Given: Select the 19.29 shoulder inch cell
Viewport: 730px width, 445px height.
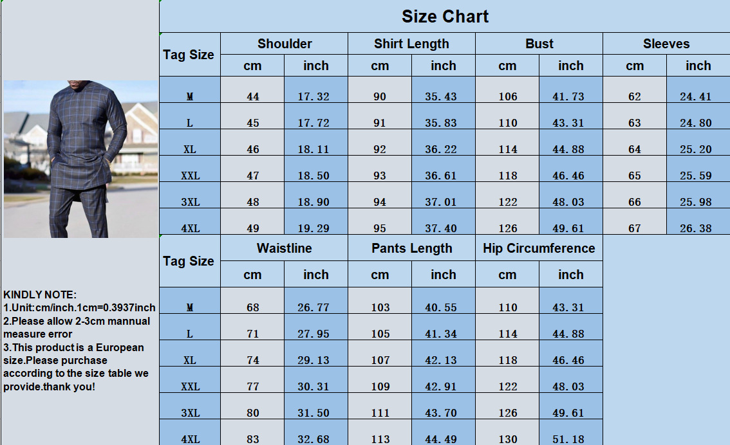Looking at the screenshot, I should (x=314, y=228).
